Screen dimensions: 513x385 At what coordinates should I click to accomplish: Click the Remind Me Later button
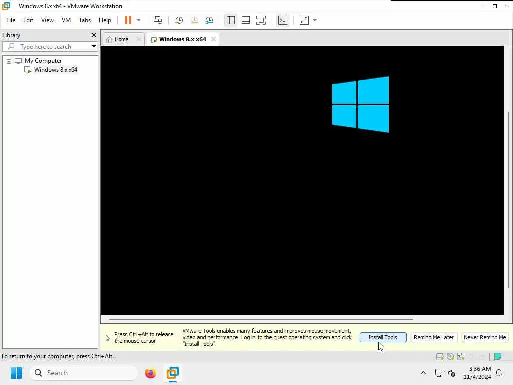pyautogui.click(x=433, y=337)
